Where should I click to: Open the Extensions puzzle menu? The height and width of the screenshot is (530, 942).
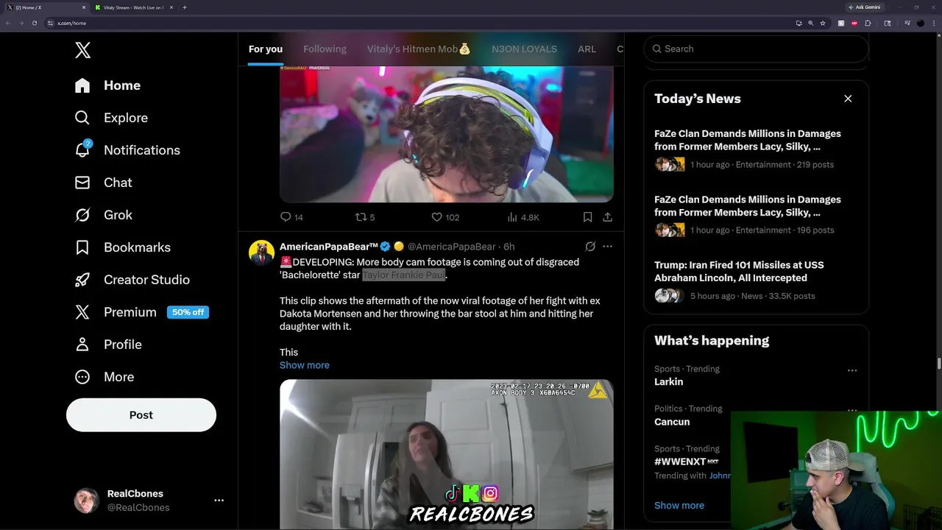[868, 23]
